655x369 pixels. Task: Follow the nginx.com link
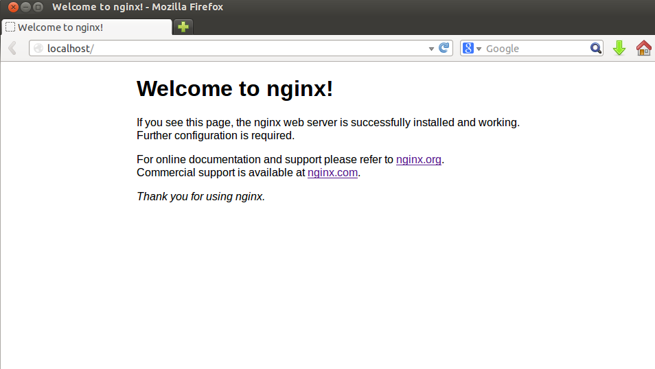coord(332,172)
